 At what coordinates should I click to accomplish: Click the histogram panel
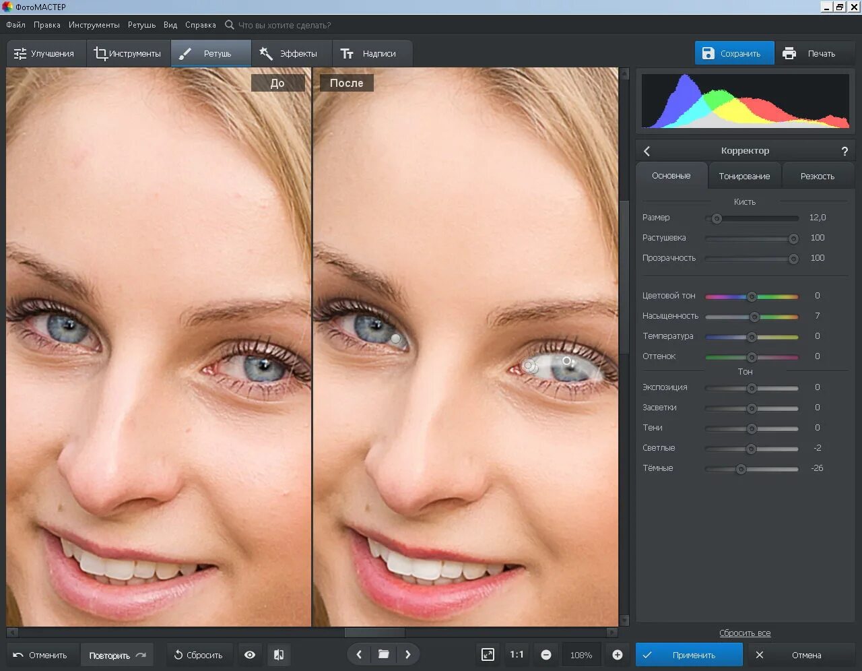[x=745, y=101]
